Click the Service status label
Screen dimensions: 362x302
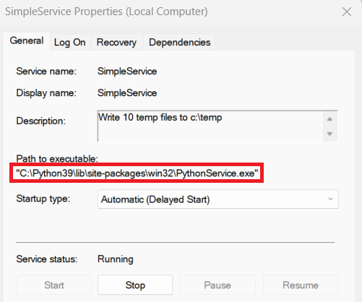coord(47,259)
